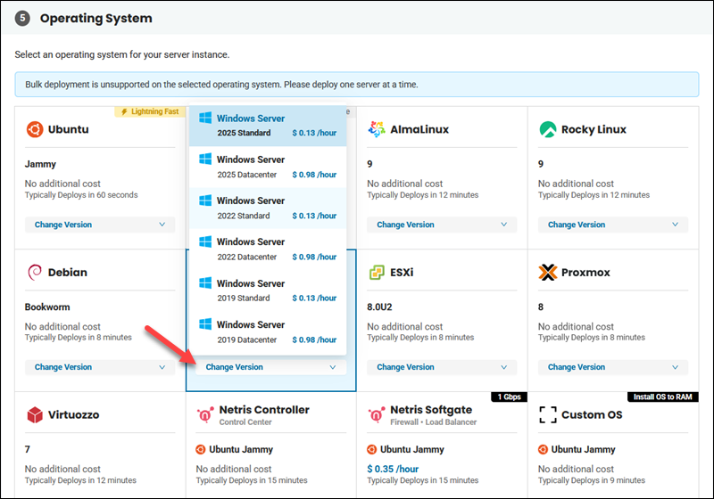714x499 pixels.
Task: Click Windows icon beside 2025 Datacenter
Action: click(205, 160)
